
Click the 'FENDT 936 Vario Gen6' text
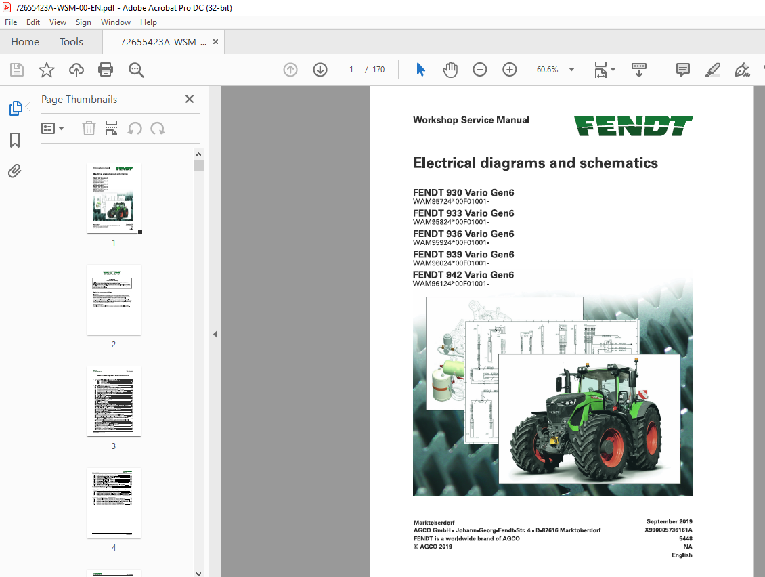coord(464,234)
